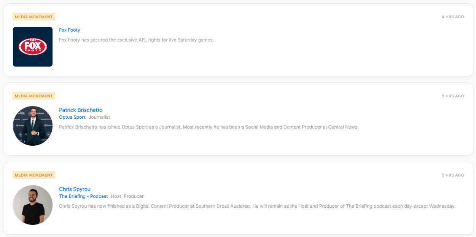476x237 pixels.
Task: Open the Patrick Brischetto name link
Action: tap(81, 110)
